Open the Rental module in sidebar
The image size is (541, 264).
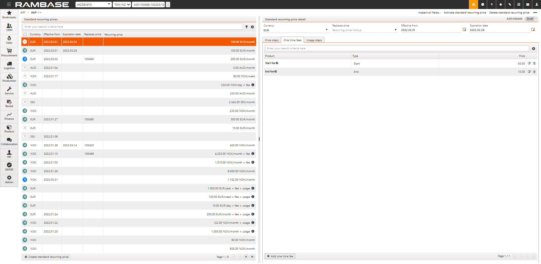point(9,103)
